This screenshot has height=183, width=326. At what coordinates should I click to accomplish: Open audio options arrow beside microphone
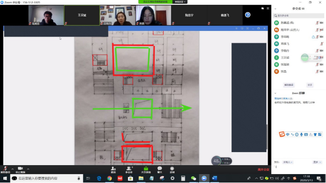tap(13, 169)
